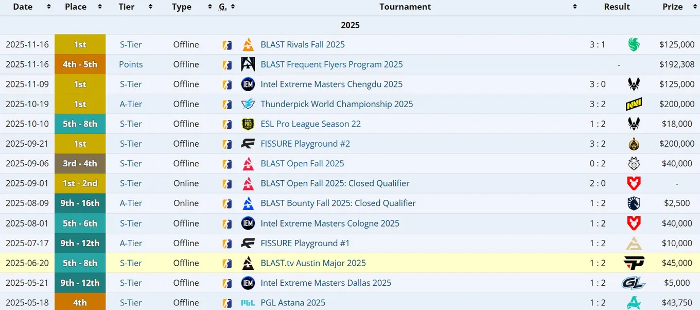Click NAVI logo in Thunderpick World Championship row
This screenshot has width=700, height=310.
point(634,104)
